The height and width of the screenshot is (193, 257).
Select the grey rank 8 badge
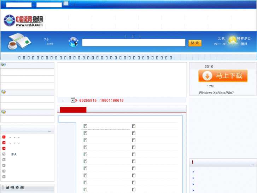4,177
